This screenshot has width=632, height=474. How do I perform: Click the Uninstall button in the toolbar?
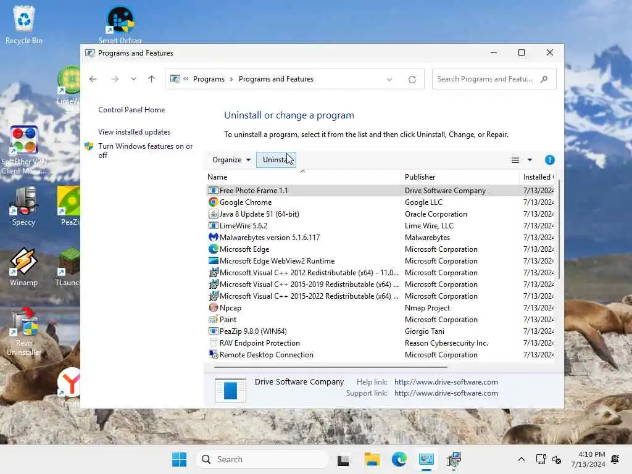tap(276, 160)
